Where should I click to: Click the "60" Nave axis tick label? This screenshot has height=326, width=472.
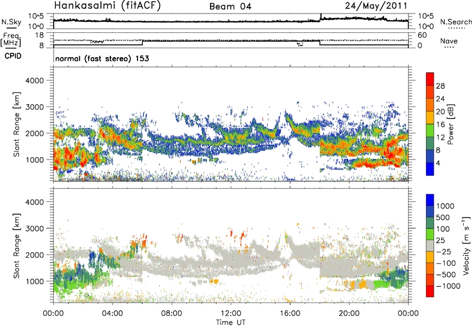click(422, 35)
